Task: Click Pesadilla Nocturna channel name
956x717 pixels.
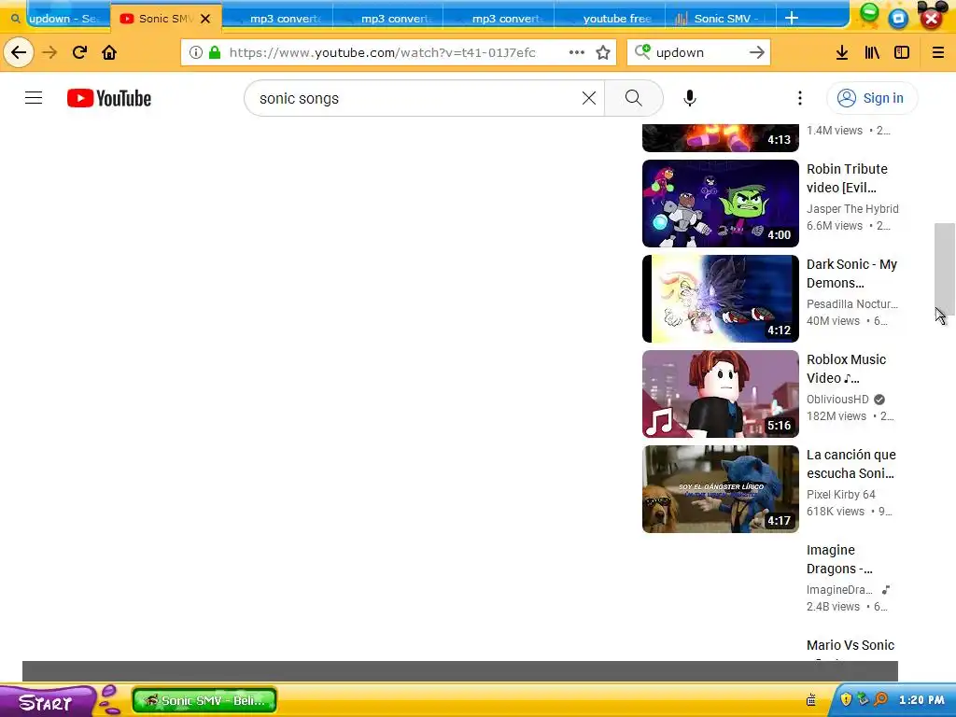Action: [x=851, y=303]
